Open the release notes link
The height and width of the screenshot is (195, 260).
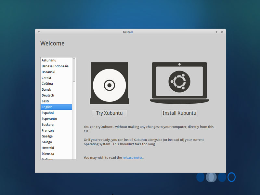coord(133,158)
